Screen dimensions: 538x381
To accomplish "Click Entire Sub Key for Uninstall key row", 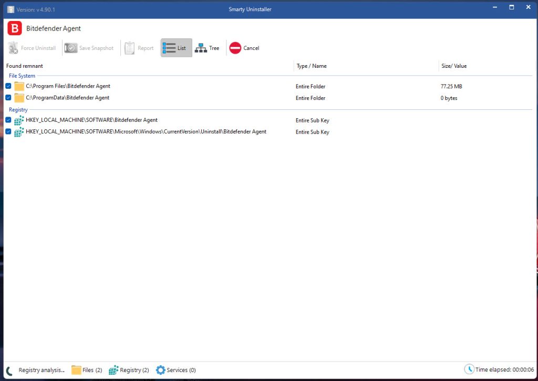I will pos(313,132).
